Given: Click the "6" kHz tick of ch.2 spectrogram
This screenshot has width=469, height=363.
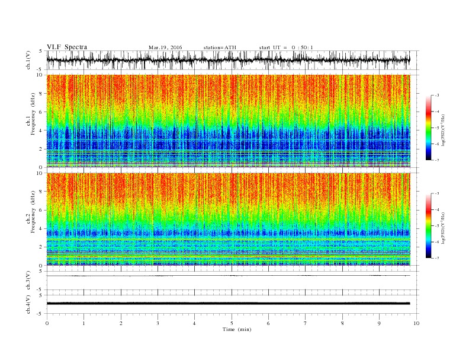Looking at the screenshot, I should point(41,210).
